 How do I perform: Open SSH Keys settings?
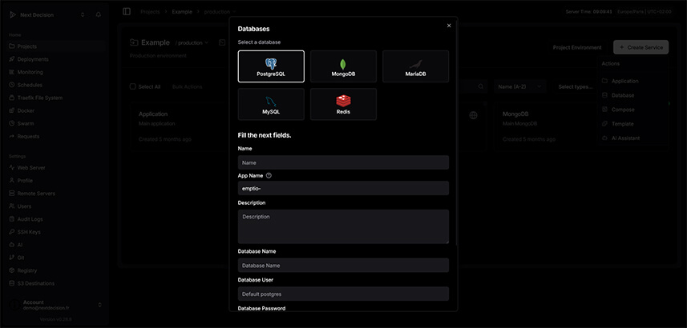coord(56,232)
